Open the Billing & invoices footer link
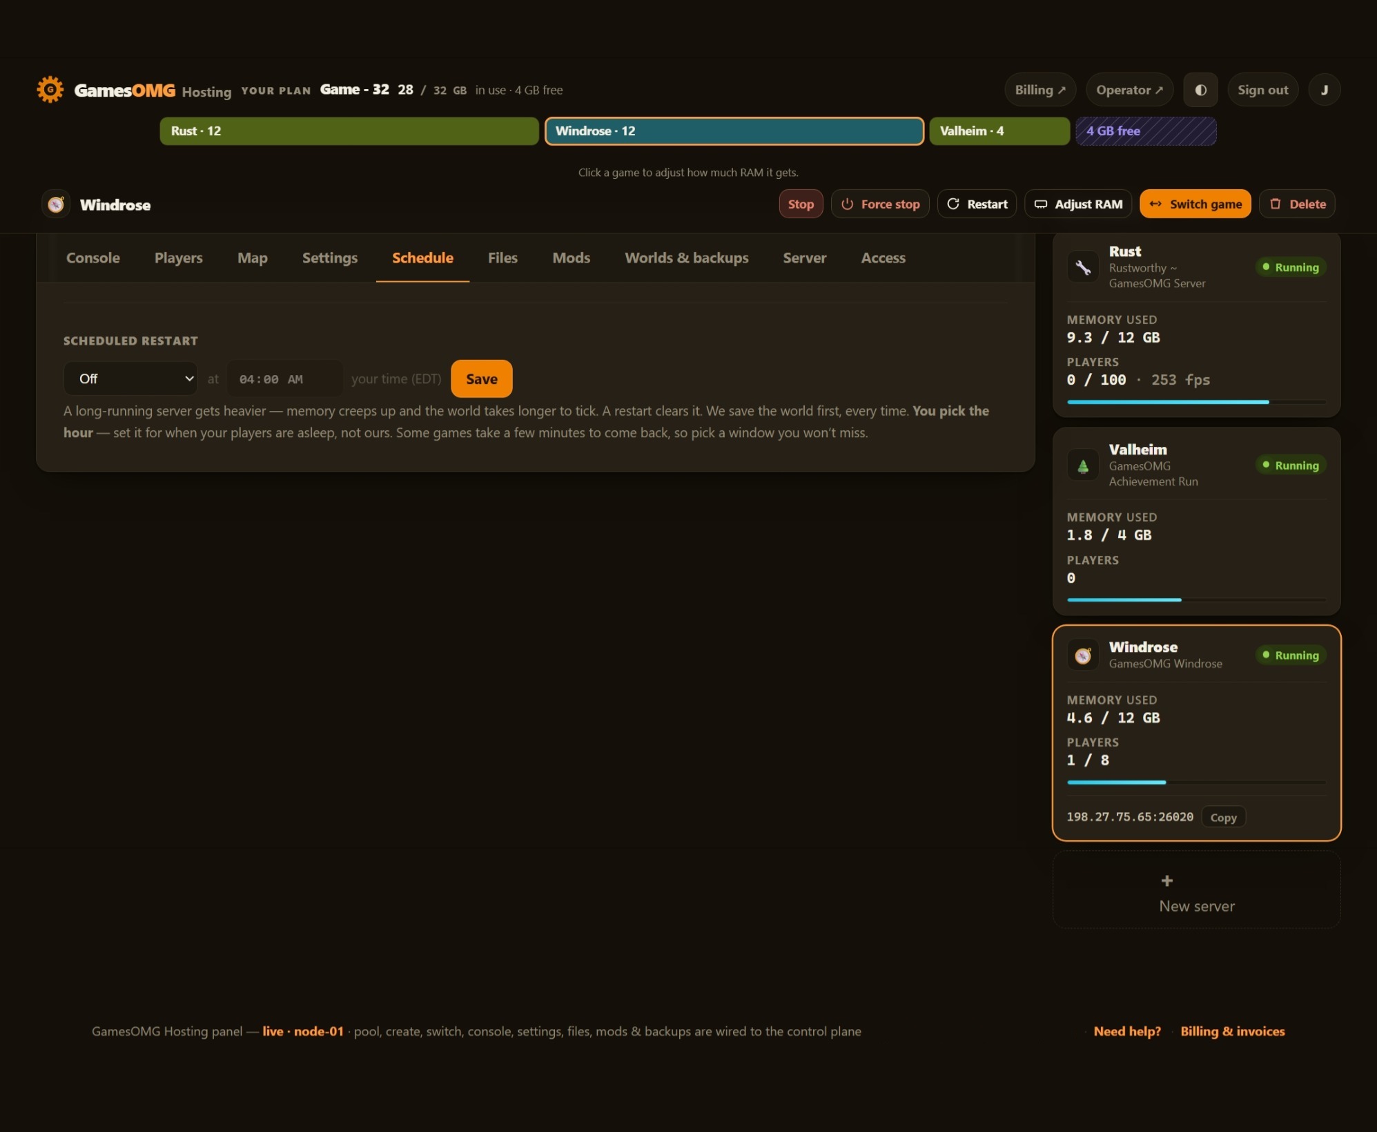The height and width of the screenshot is (1132, 1377). tap(1233, 1031)
